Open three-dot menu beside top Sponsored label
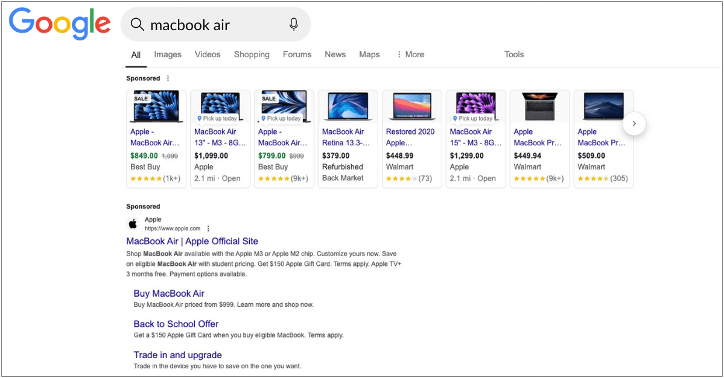 click(x=168, y=78)
